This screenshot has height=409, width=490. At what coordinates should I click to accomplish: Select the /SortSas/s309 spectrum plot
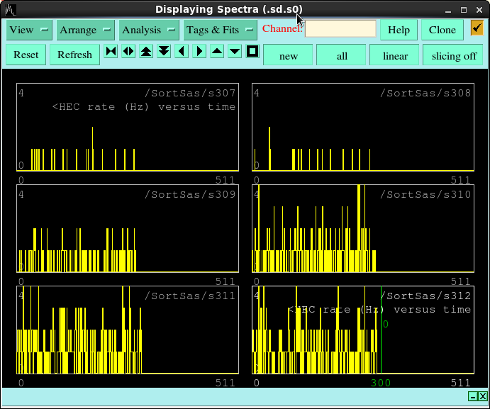point(128,228)
